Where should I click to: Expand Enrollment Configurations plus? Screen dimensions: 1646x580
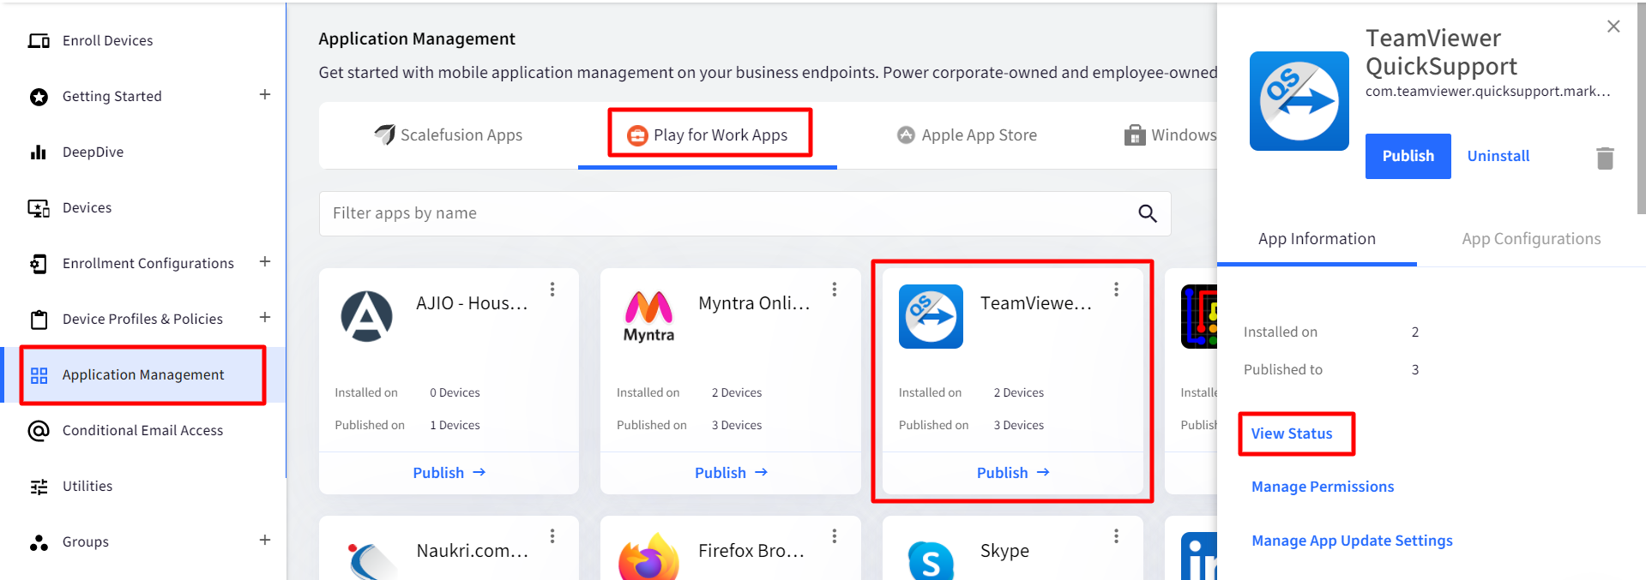[x=265, y=262]
